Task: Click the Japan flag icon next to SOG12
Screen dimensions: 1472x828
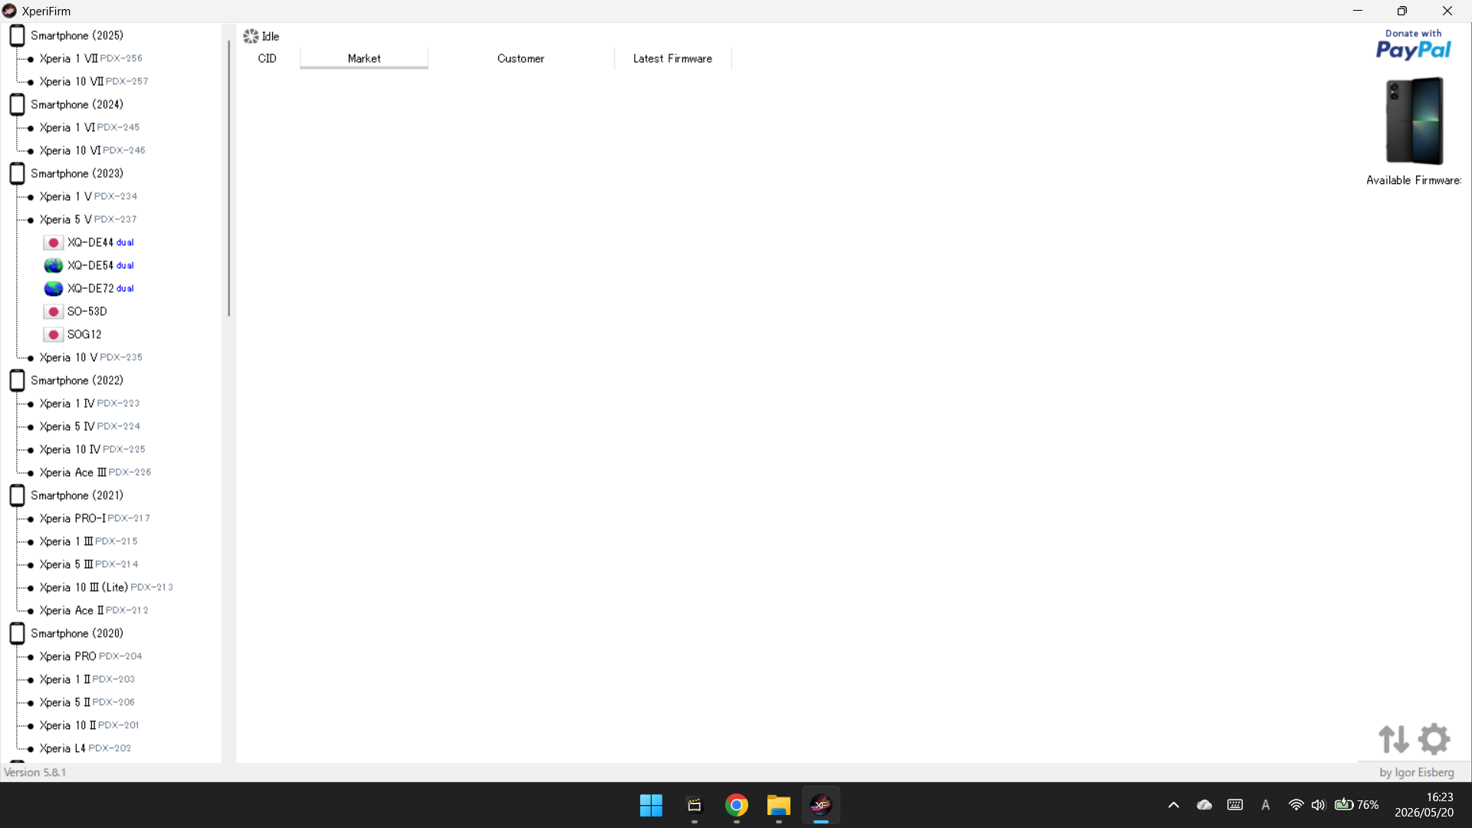Action: pos(53,334)
